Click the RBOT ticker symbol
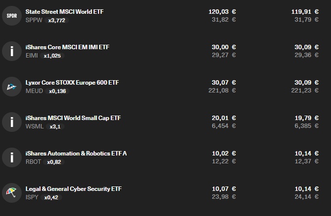 pos(33,162)
